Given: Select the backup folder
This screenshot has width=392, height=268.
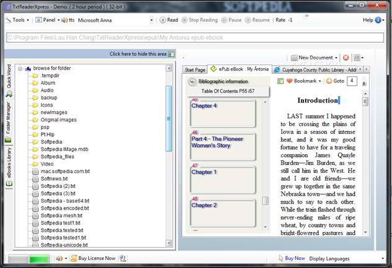Looking at the screenshot, I should [49, 97].
